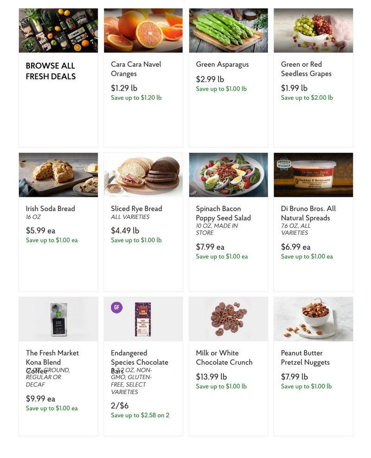Open the Sliced Rye Bread product title
This screenshot has height=458, width=371.
point(136,208)
